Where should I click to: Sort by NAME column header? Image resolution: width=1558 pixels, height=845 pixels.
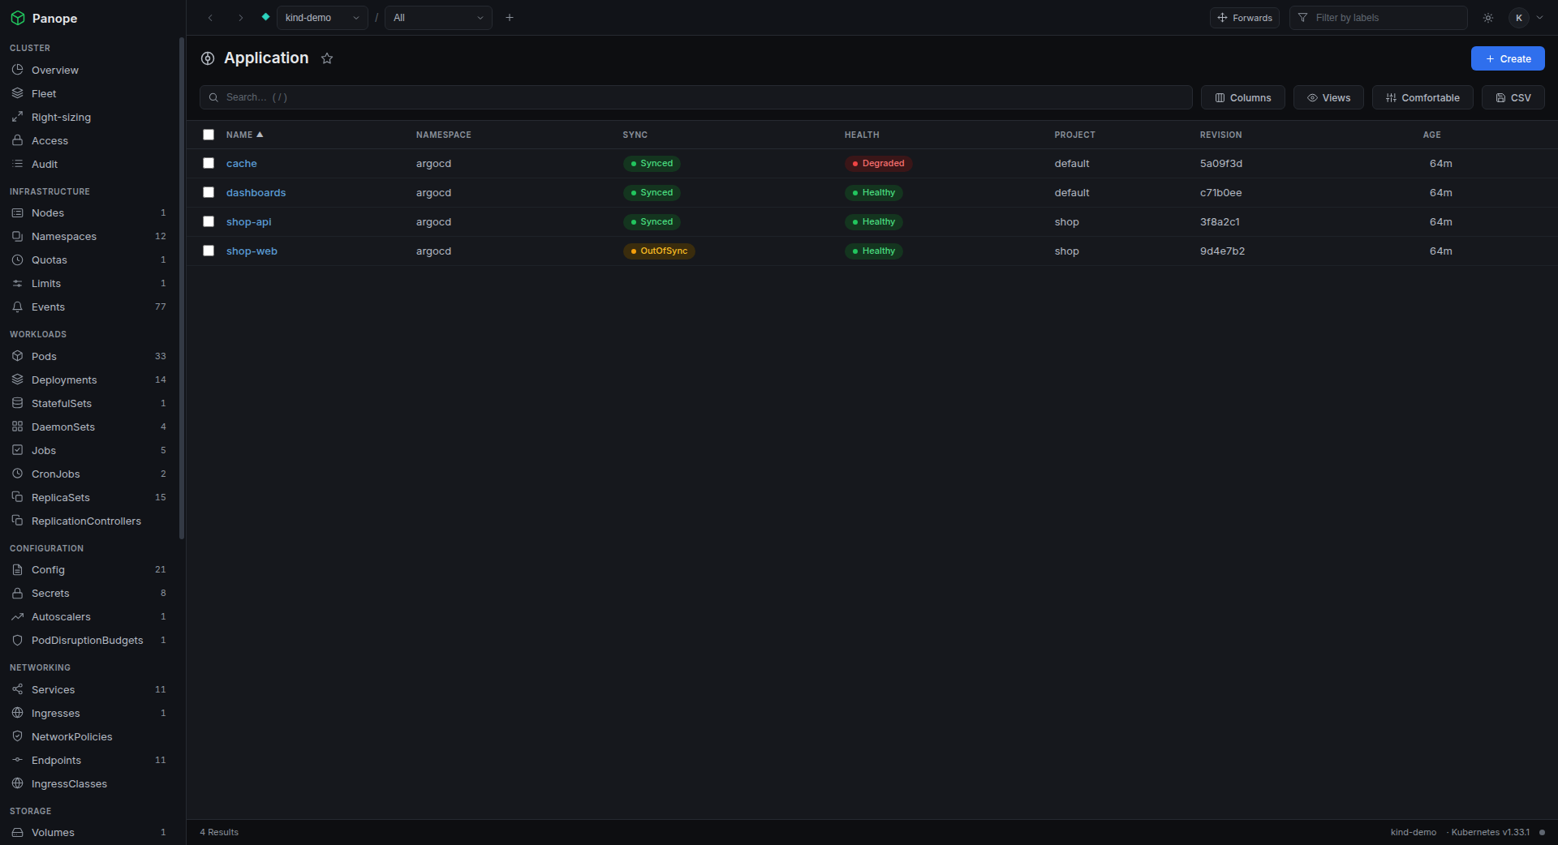[244, 135]
